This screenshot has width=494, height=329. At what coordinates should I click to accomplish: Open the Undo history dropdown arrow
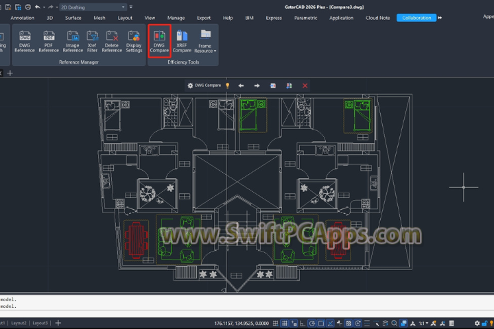tap(44, 8)
